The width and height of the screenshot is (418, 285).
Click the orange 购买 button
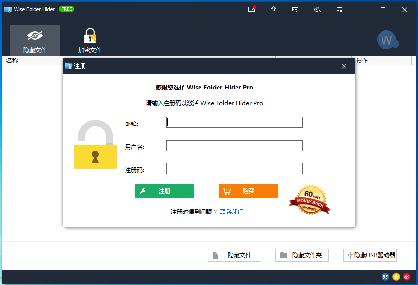point(249,191)
